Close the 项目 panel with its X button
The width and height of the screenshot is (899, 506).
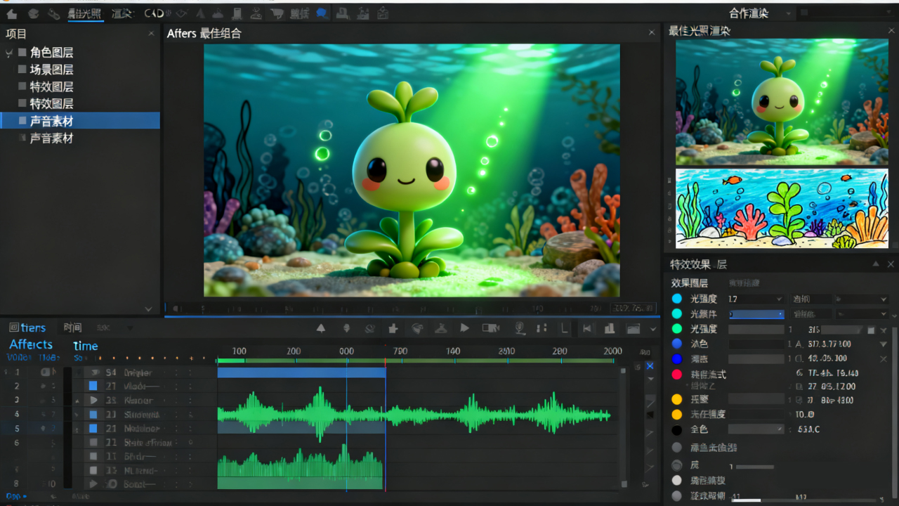tap(151, 33)
